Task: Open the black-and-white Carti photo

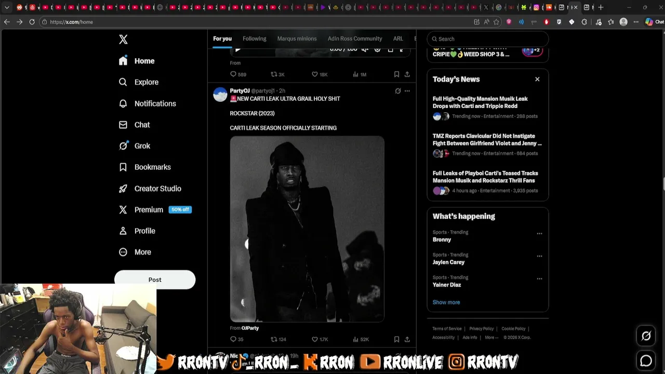Action: point(307,229)
